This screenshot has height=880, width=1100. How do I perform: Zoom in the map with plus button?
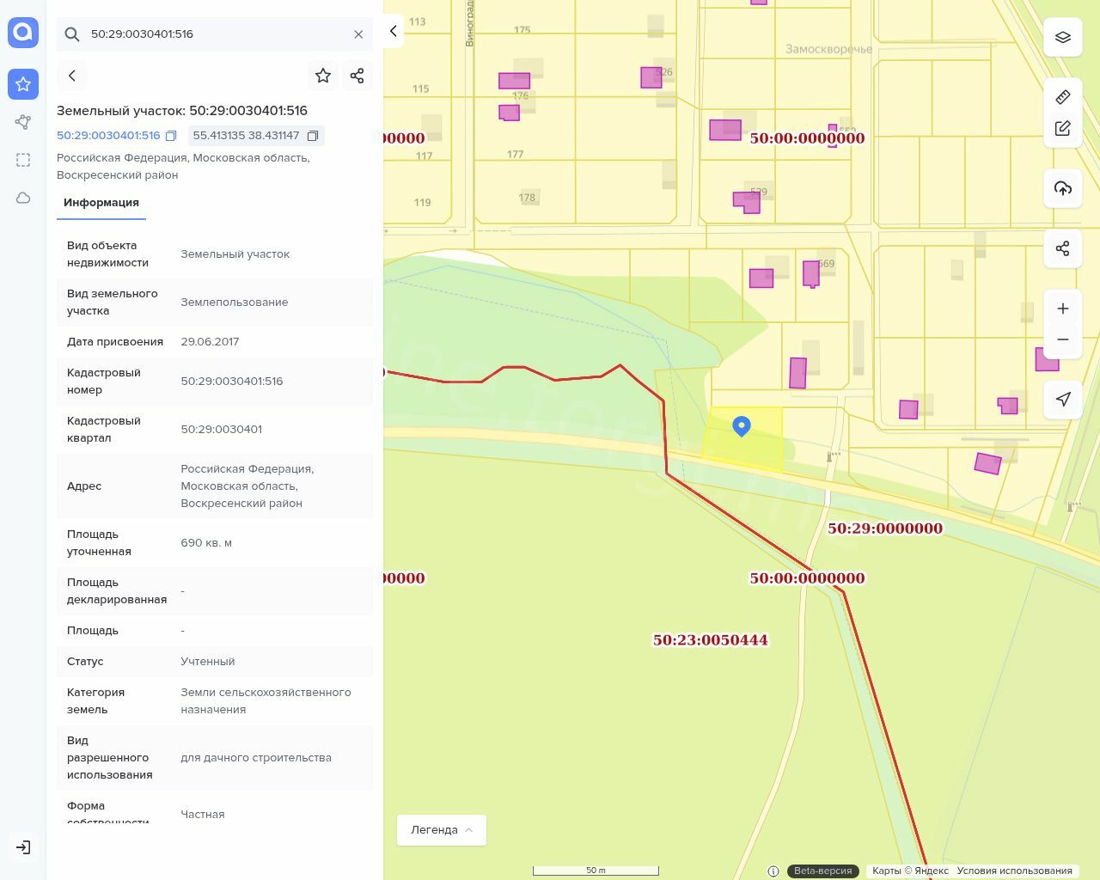tap(1062, 309)
